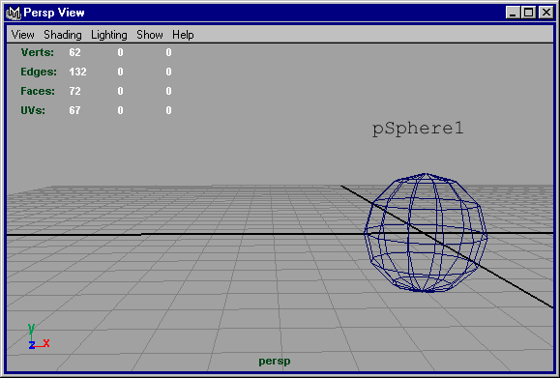Click the UVs count value 67
The image size is (560, 378).
click(74, 110)
